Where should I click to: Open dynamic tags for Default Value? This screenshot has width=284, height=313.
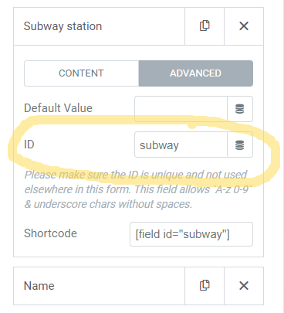tap(240, 109)
